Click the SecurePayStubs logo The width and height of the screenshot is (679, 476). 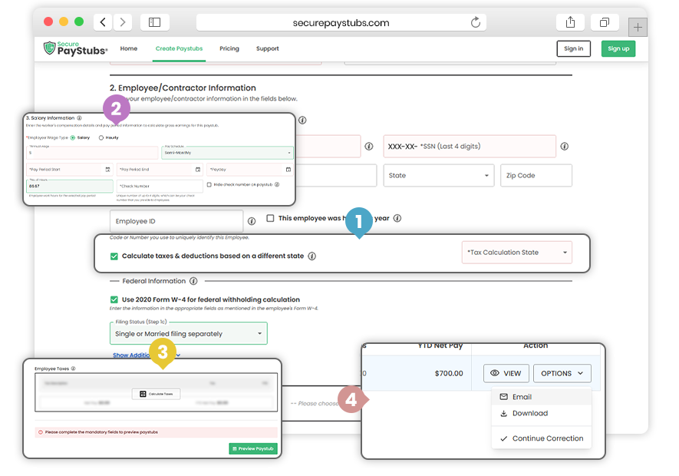74,48
